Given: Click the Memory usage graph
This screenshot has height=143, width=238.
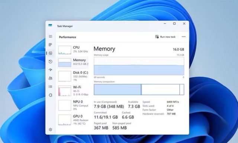Looking at the screenshot, I should coord(139,66).
